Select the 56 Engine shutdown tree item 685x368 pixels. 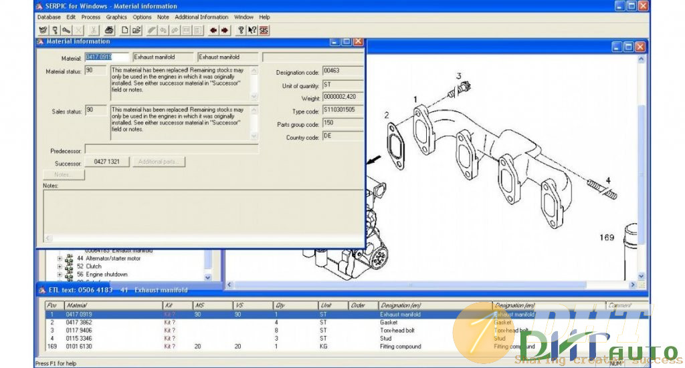click(102, 274)
